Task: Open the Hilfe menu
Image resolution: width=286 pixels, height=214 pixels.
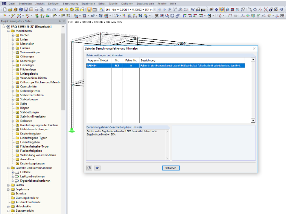Action: tap(173, 3)
